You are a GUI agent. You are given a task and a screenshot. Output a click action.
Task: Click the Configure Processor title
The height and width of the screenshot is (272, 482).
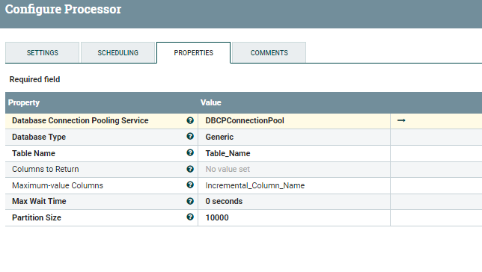point(63,9)
